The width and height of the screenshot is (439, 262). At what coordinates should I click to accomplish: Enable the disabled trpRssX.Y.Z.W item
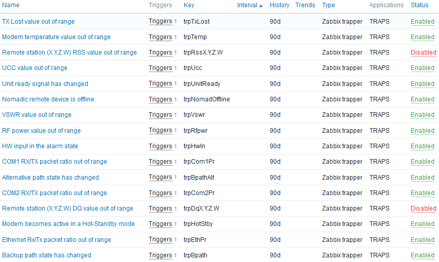424,53
